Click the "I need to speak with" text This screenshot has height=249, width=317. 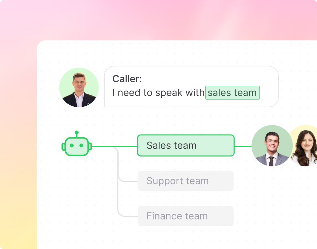click(158, 93)
